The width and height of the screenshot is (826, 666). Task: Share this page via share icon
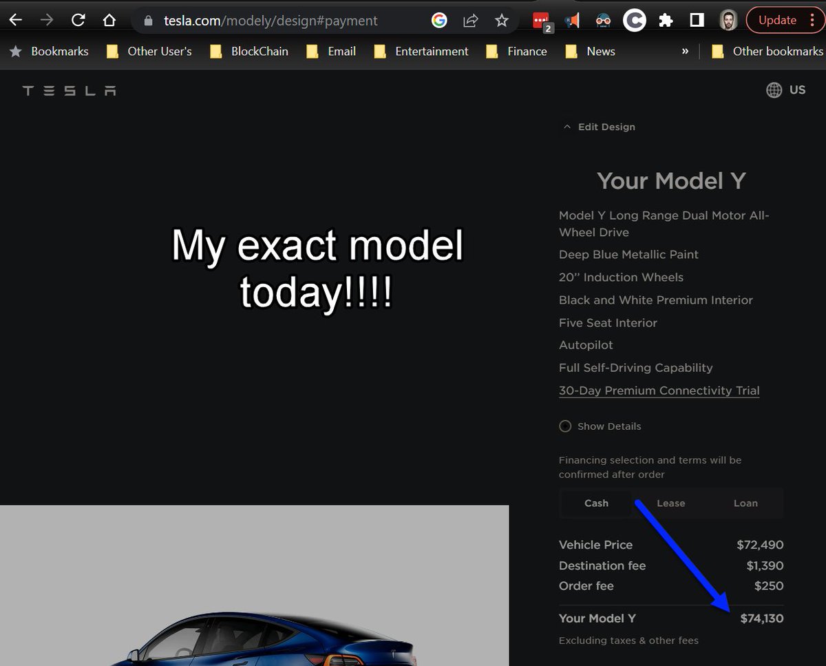pyautogui.click(x=471, y=21)
